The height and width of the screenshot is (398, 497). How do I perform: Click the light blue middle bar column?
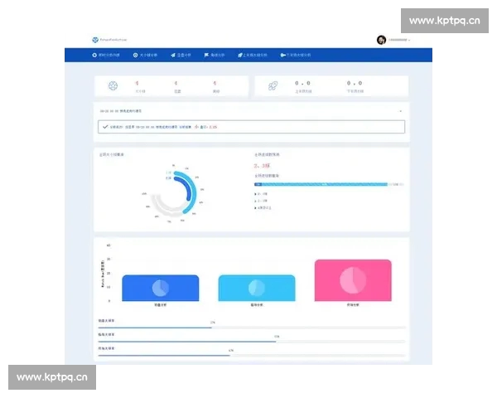(x=256, y=288)
